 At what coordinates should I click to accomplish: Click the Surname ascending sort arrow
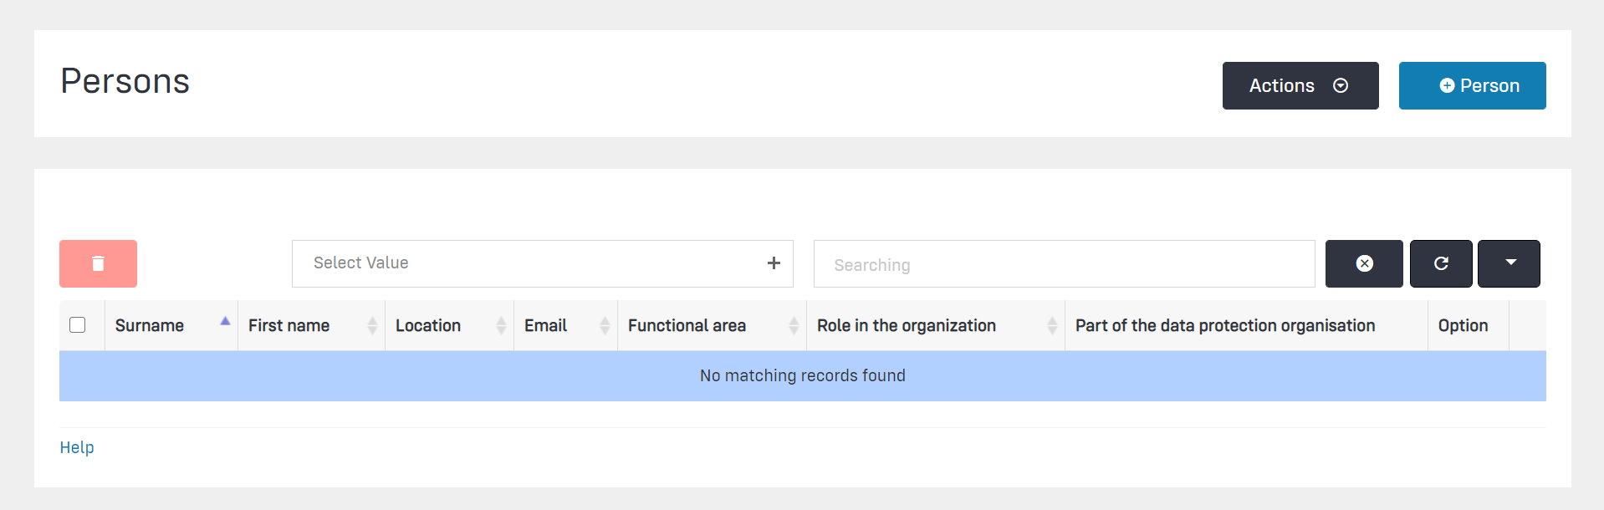(225, 321)
